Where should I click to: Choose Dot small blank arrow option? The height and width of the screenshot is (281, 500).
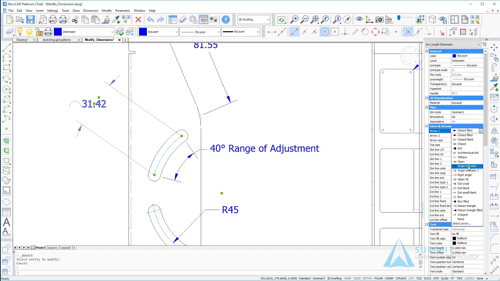click(467, 192)
